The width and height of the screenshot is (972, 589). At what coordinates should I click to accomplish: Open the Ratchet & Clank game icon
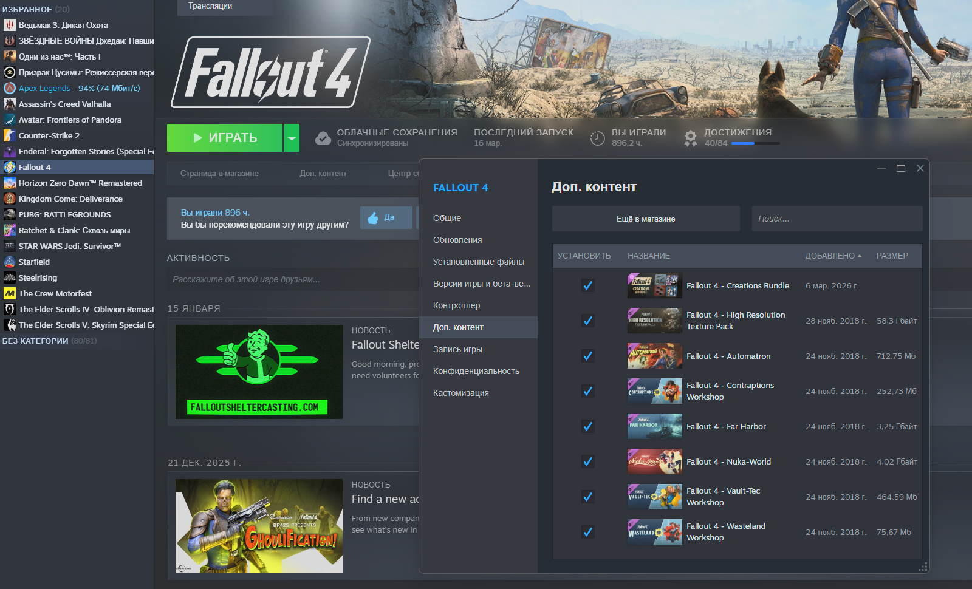9,230
